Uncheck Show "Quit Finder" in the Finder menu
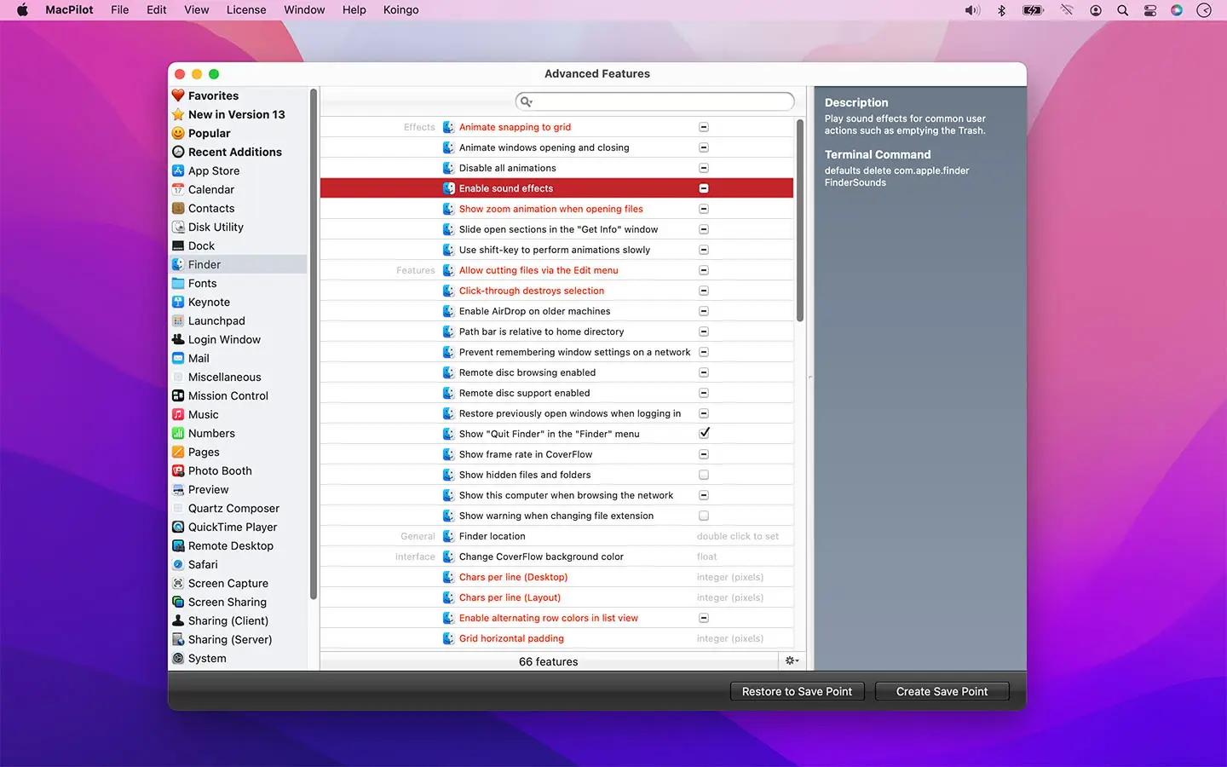Screen dimensions: 1227x767 click(x=704, y=433)
